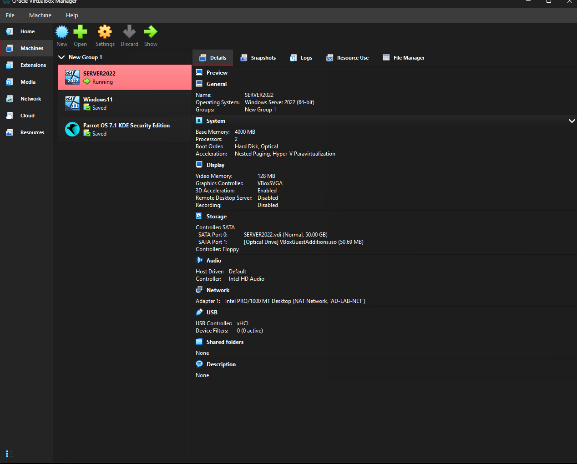Click the '4000 MB' base memory value
This screenshot has width=577, height=464.
point(245,132)
